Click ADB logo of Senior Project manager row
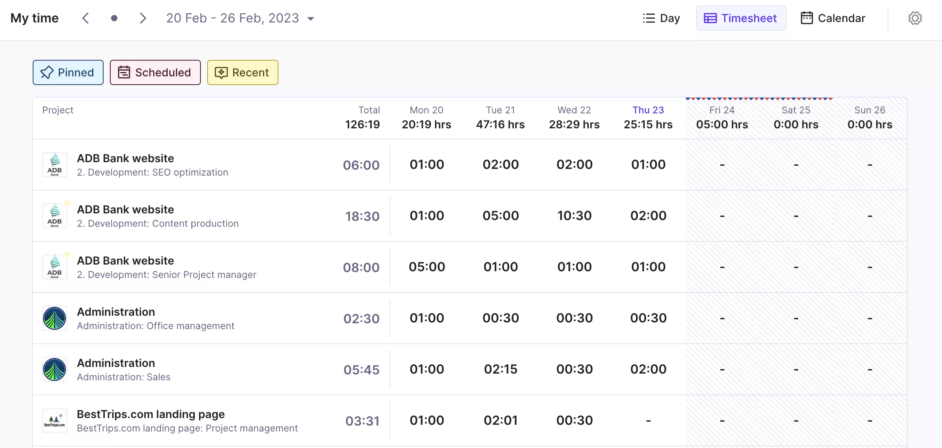Image resolution: width=942 pixels, height=448 pixels. pos(55,267)
